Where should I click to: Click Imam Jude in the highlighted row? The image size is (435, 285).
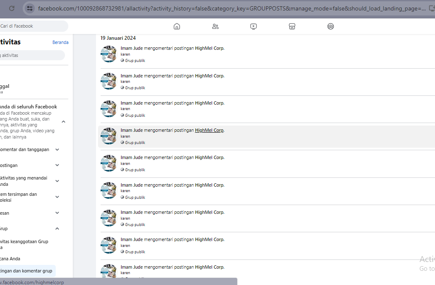click(132, 130)
